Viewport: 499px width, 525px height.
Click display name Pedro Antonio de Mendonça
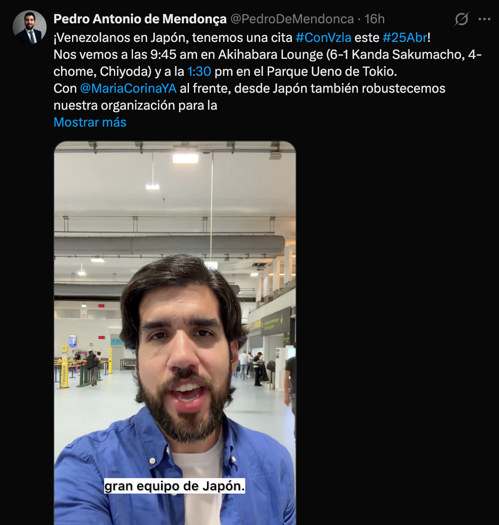click(x=140, y=19)
